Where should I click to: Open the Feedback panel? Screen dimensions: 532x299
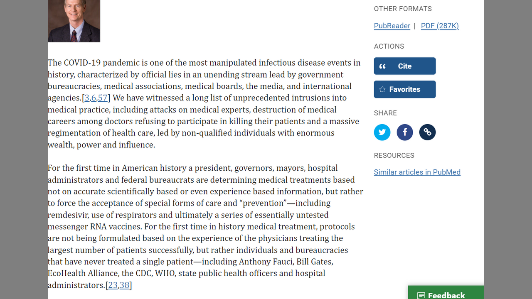point(446,295)
